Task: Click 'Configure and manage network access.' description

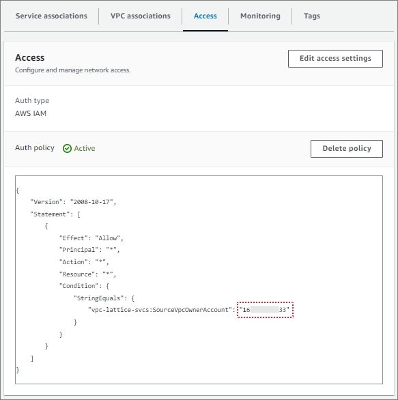Action: coord(73,70)
